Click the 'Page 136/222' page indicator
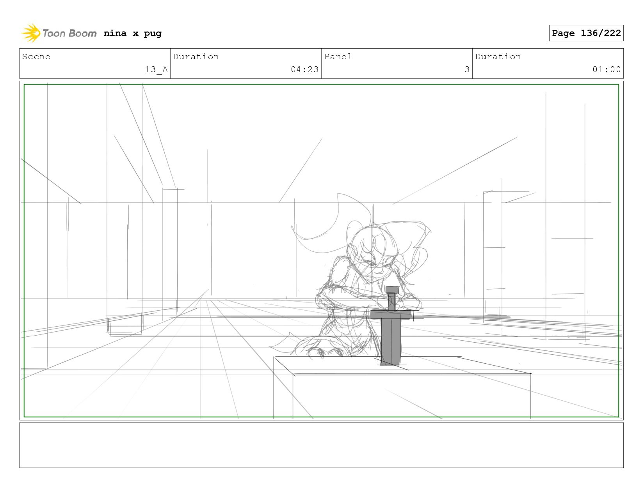This screenshot has width=644, height=497. (x=586, y=33)
